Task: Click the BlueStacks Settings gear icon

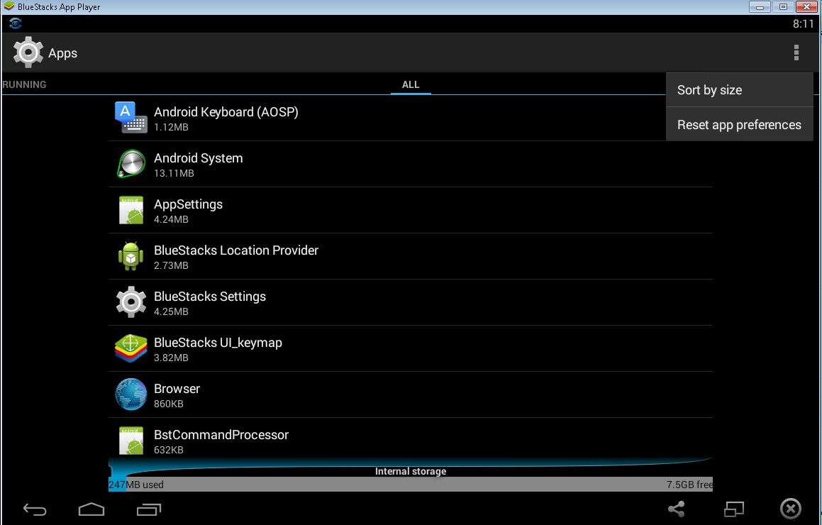Action: pyautogui.click(x=130, y=302)
